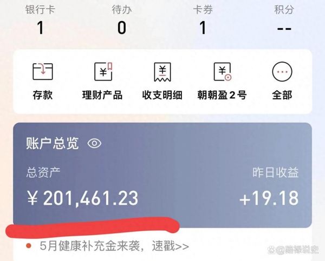The image size is (325, 261).
Task: Click the 收支明细 text label
Action: [x=162, y=95]
